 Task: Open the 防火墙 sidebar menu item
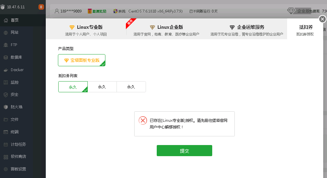tap(23, 107)
